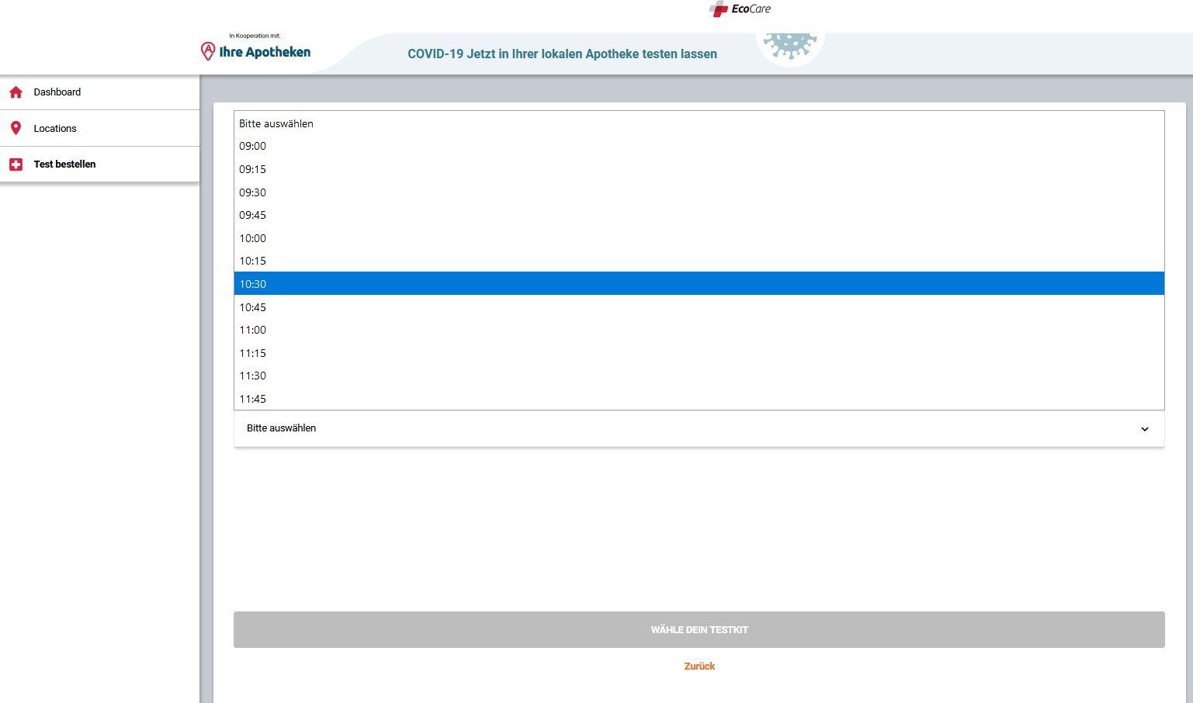Open Test bestellen in sidebar
The height and width of the screenshot is (703, 1193).
coord(64,164)
